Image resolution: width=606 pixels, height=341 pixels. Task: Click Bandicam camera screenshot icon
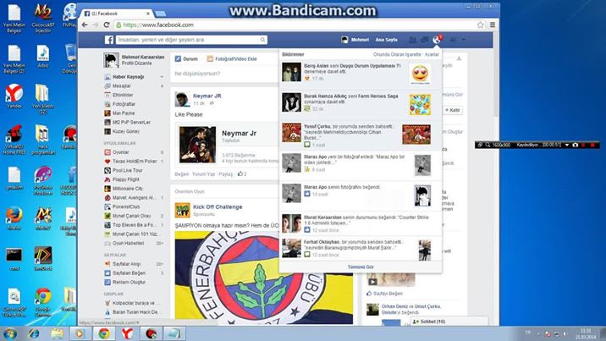[575, 145]
